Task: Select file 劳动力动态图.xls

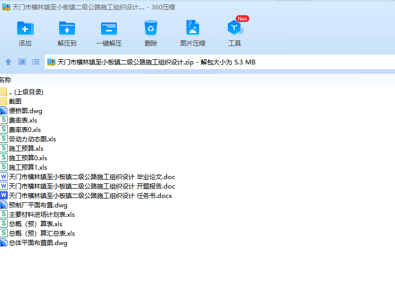Action: click(28, 139)
